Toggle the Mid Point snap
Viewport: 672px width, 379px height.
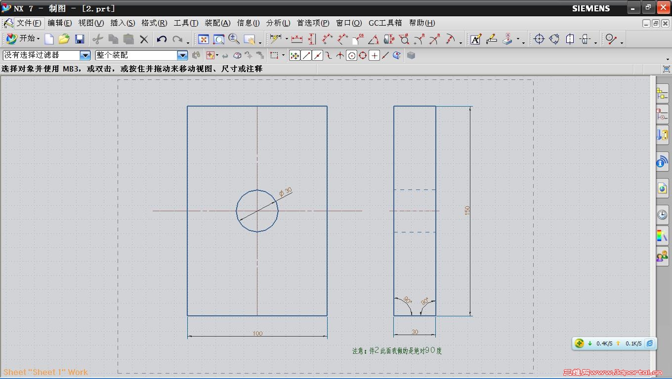[318, 55]
